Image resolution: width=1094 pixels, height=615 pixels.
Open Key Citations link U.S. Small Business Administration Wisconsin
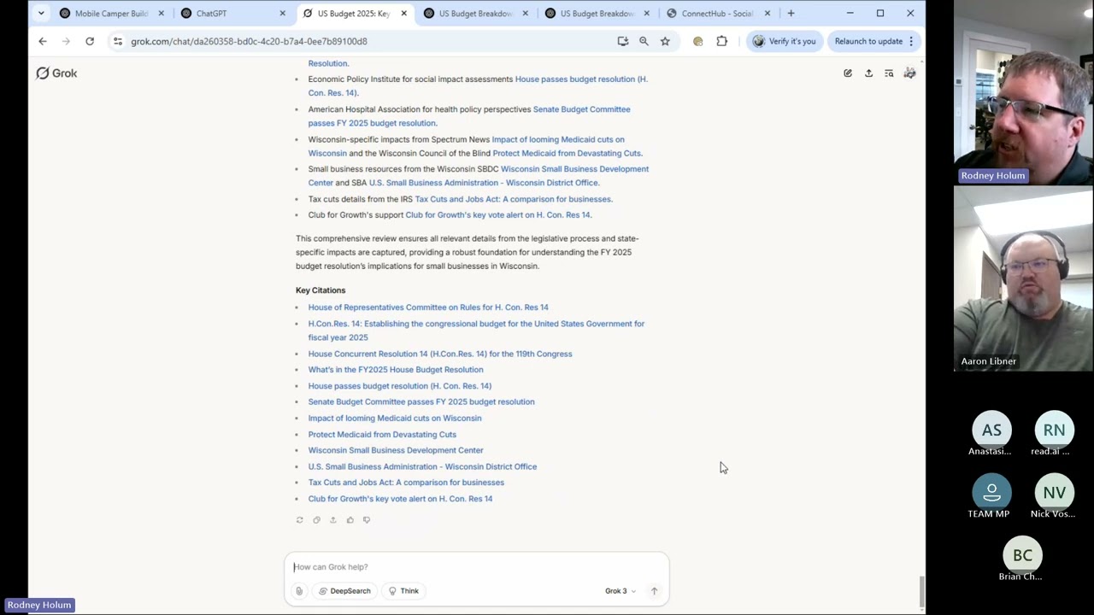coord(422,467)
